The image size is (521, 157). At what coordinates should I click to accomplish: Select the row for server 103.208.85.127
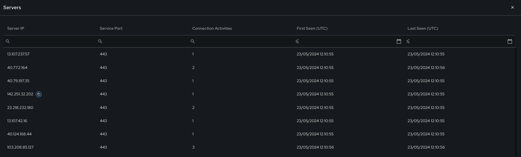[x=259, y=147]
